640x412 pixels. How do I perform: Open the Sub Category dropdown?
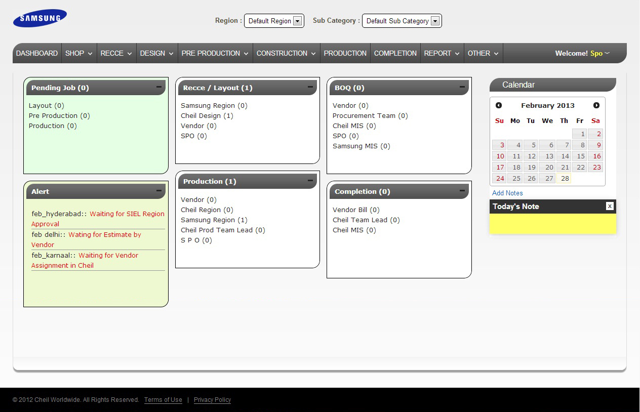(x=402, y=21)
